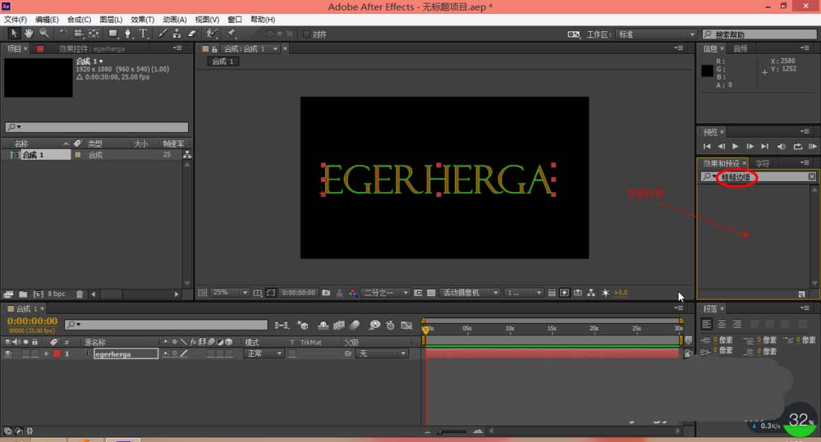Image resolution: width=821 pixels, height=442 pixels.
Task: Click the 0:00:00:00 current time display
Action: 33,321
